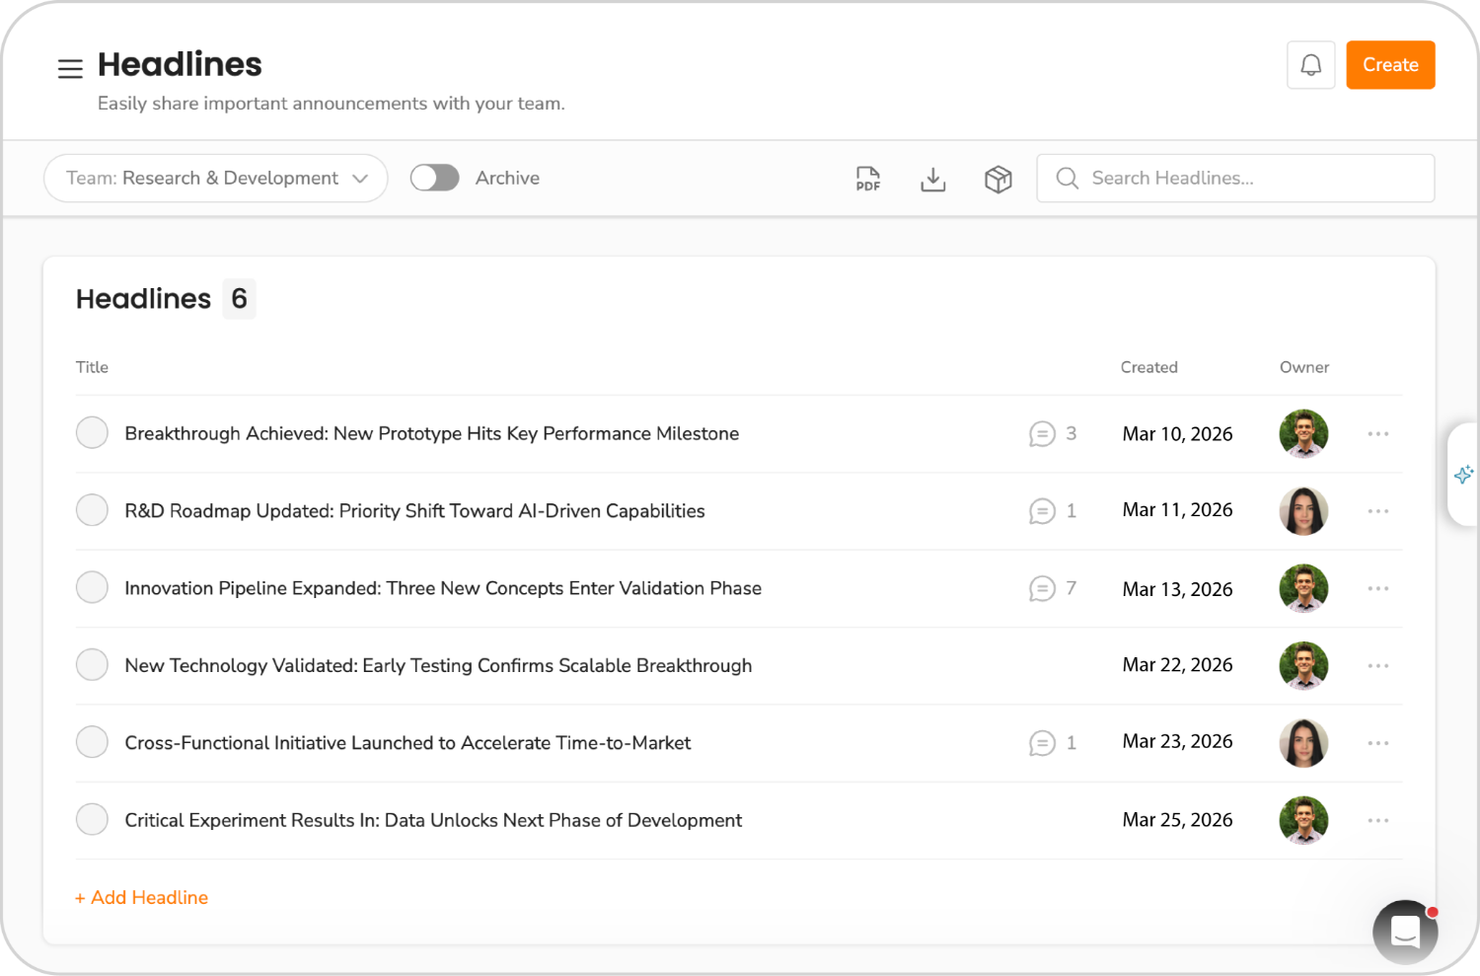
Task: View the 7 comments on Innovation Pipeline Expanded
Action: (x=1043, y=588)
